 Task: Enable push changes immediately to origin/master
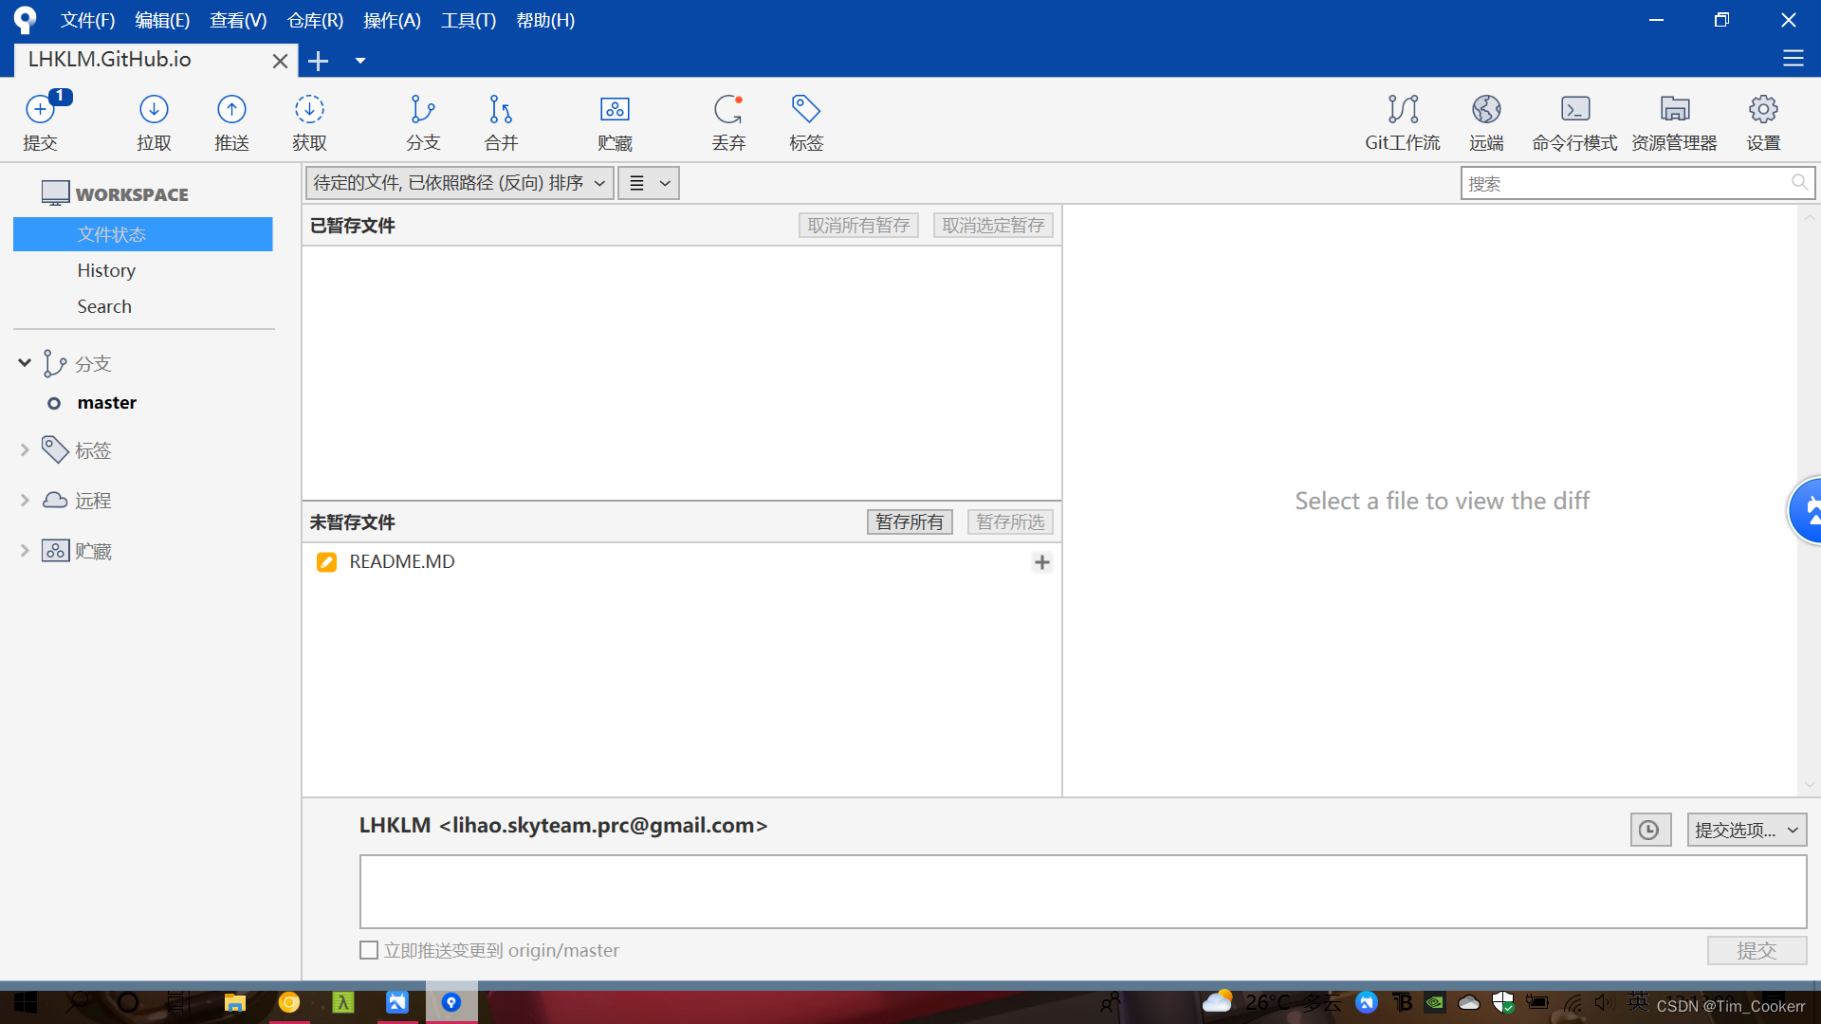369,950
